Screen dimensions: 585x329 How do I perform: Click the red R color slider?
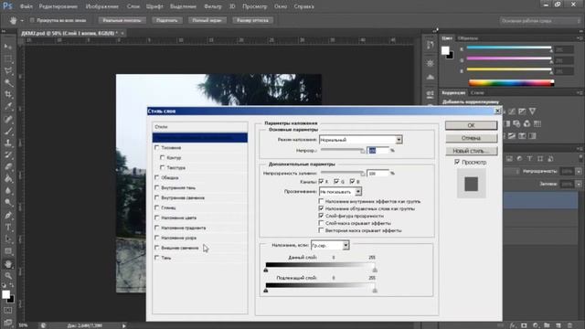pos(509,48)
